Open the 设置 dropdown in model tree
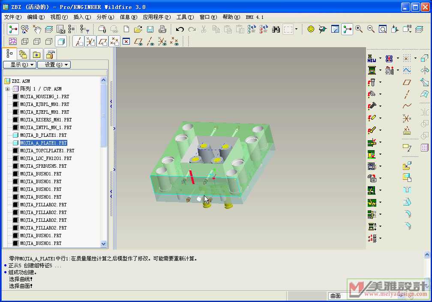The height and width of the screenshot is (302, 432). (54, 64)
